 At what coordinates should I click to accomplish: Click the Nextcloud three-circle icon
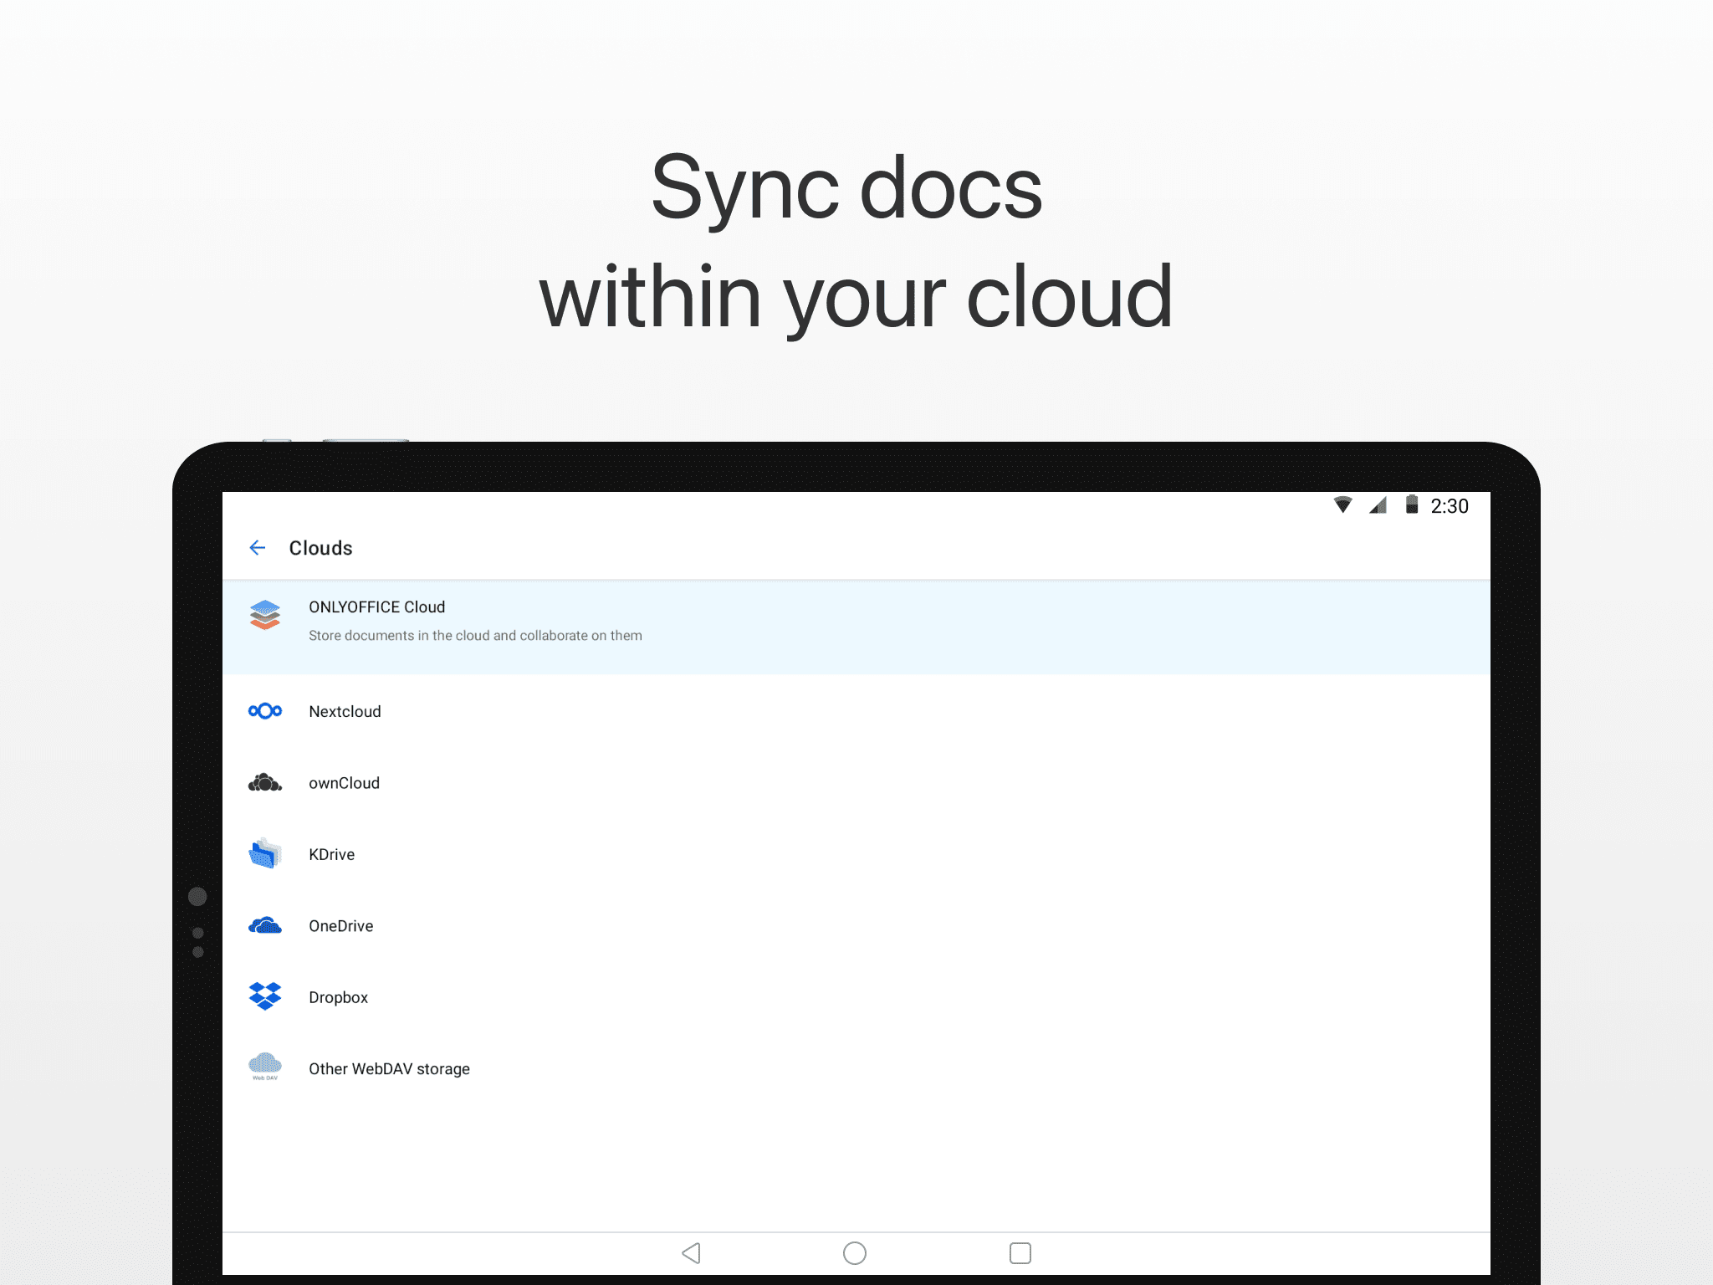pos(265,711)
